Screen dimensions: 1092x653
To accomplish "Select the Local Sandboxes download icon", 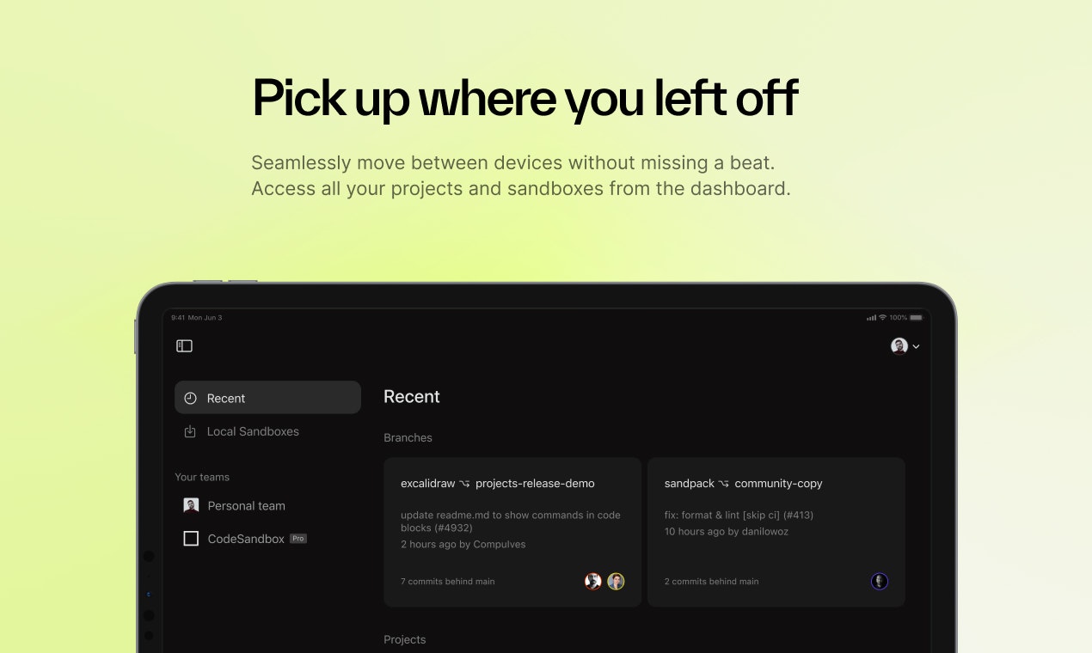I will (190, 431).
